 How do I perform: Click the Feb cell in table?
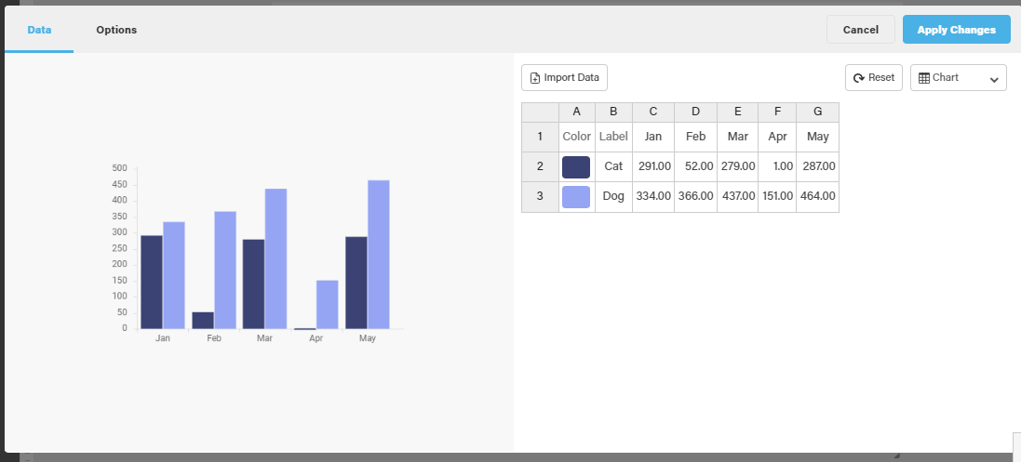click(x=695, y=137)
